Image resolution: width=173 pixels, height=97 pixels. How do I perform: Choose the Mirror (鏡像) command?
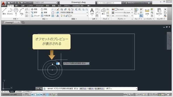(x=44, y=13)
